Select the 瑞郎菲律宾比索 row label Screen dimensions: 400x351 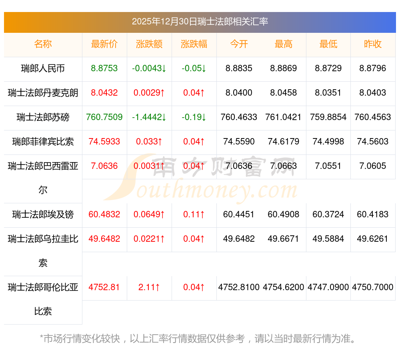click(x=43, y=142)
